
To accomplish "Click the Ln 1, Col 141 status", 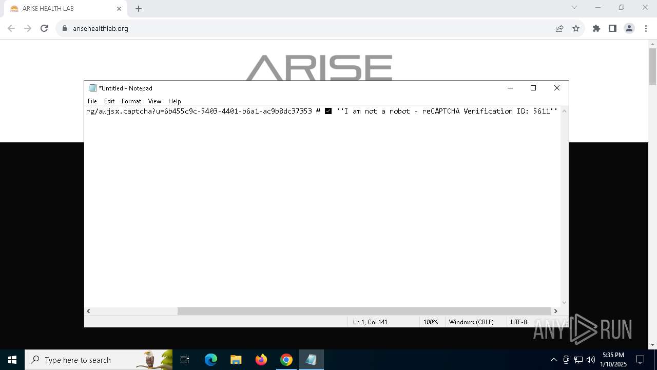I will pos(370,322).
